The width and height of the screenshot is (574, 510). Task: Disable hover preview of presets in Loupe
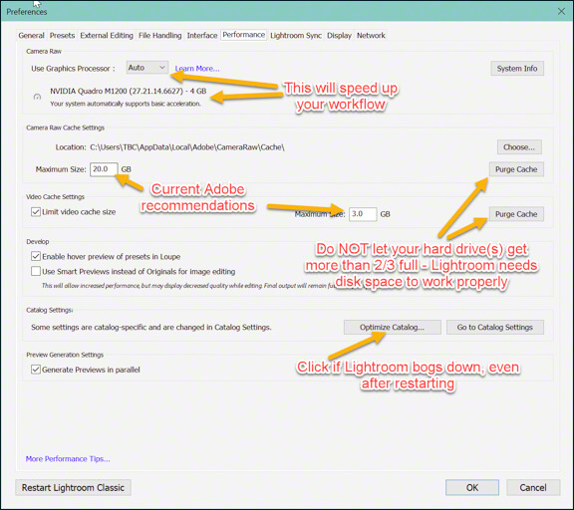36,256
